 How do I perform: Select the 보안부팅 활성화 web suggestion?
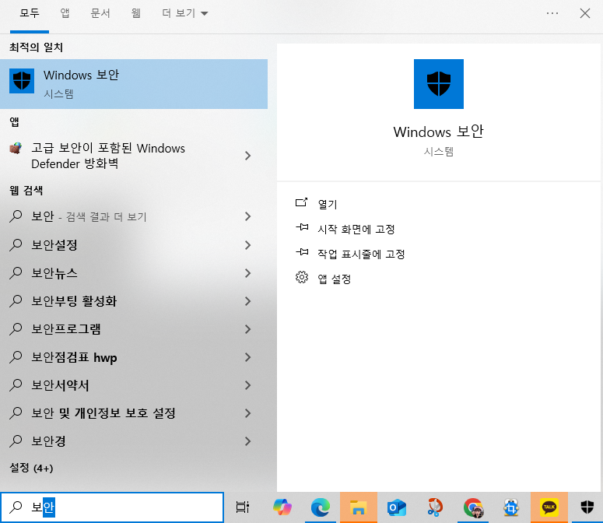(x=134, y=301)
